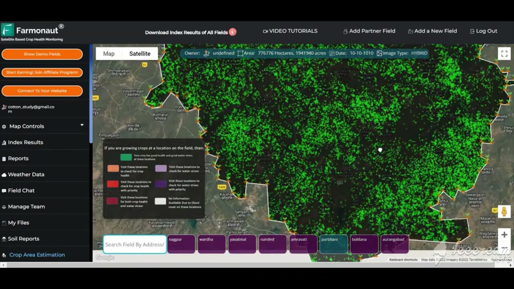Click the My Files icon

pyautogui.click(x=4, y=223)
